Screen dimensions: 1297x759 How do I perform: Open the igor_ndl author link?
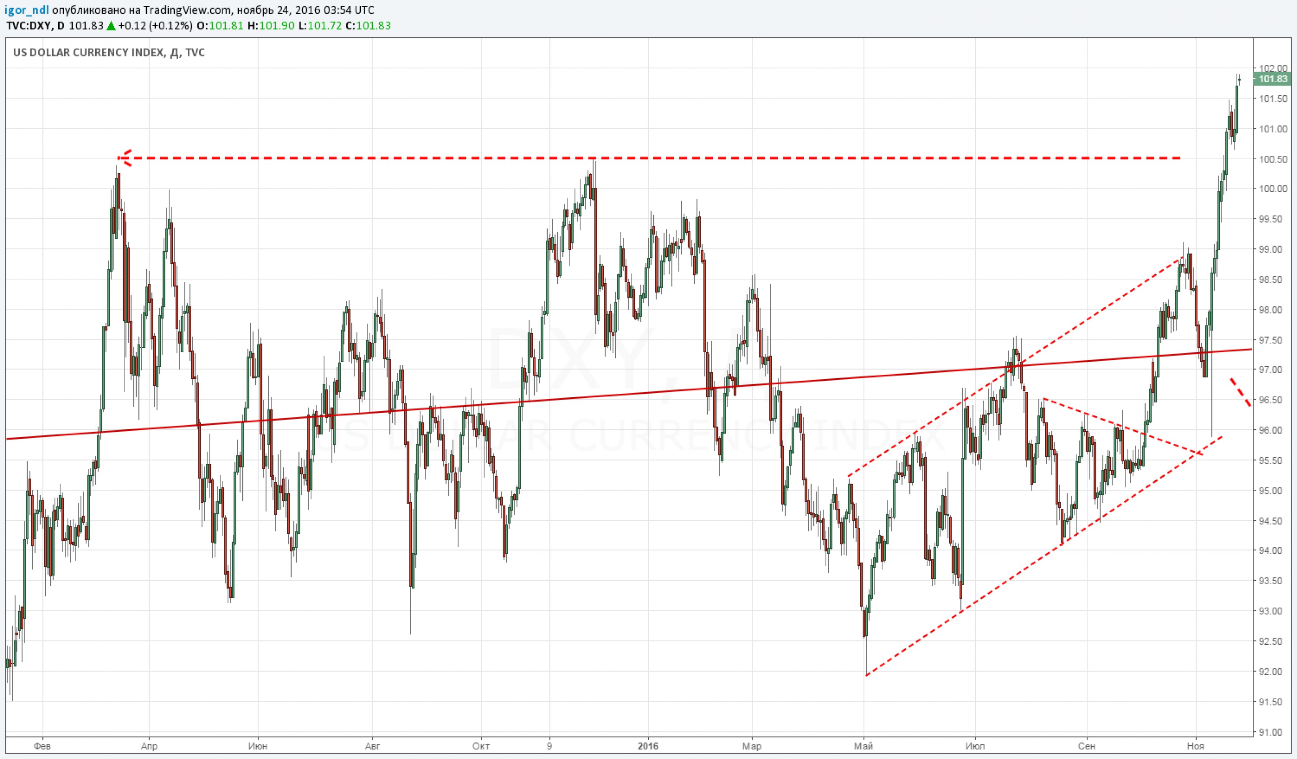27,10
